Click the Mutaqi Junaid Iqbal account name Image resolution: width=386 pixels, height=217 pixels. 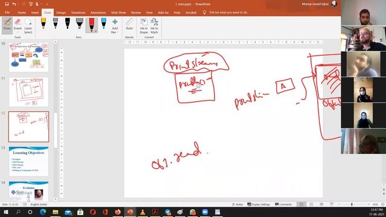coord(315,4)
